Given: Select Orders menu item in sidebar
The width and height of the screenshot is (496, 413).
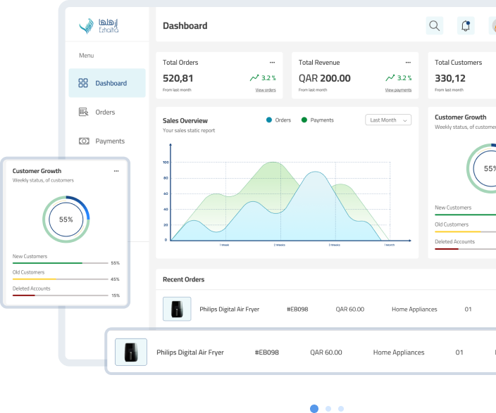Looking at the screenshot, I should [105, 112].
